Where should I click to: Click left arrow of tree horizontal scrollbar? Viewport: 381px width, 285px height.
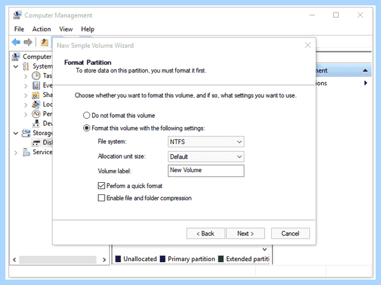point(15,260)
